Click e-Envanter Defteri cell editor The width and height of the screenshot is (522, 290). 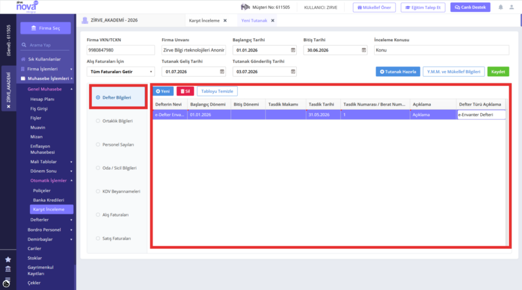[481, 115]
